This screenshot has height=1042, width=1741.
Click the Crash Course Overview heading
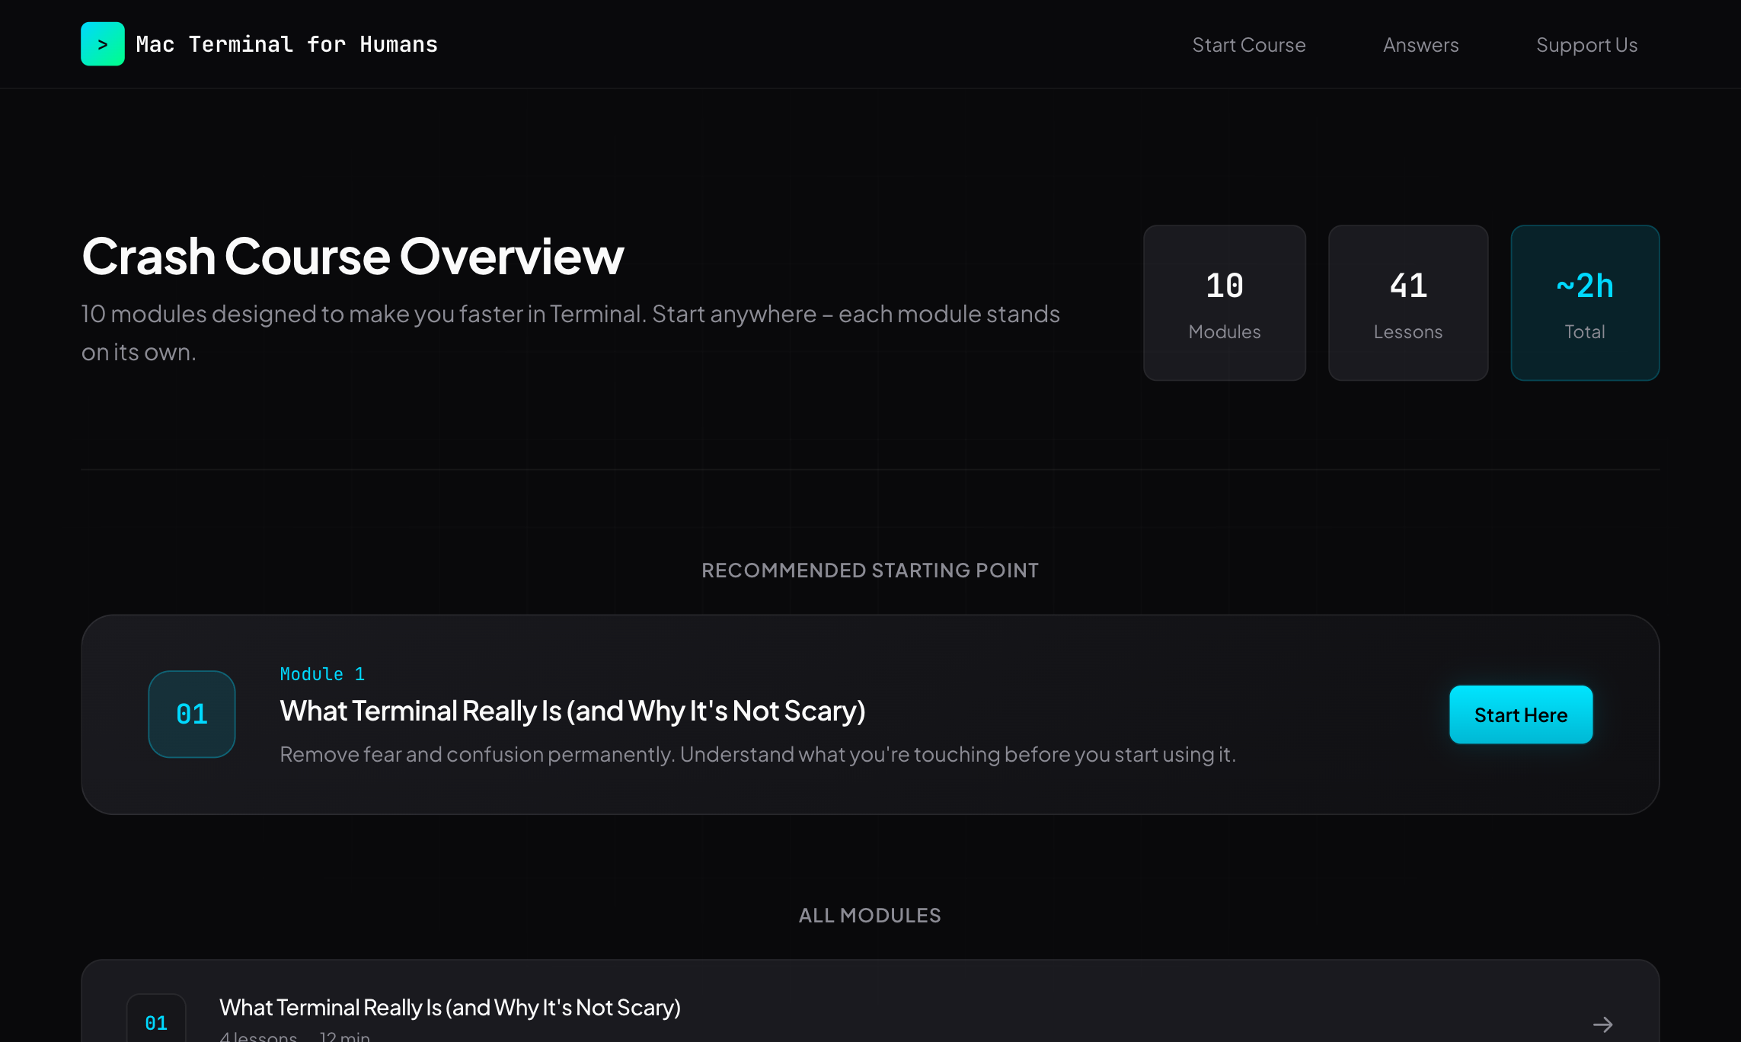[352, 256]
